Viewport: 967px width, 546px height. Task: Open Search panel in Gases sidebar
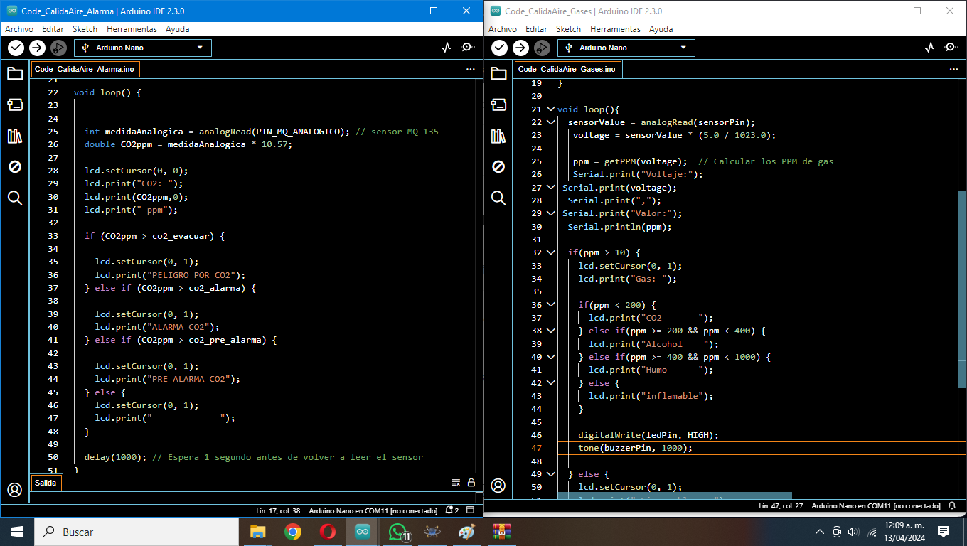pos(498,198)
